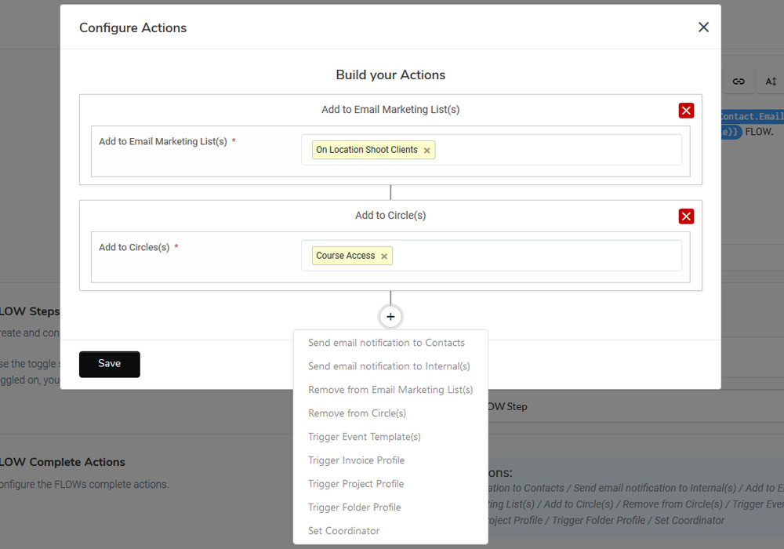The height and width of the screenshot is (549, 784).
Task: Open the Email Marketing List(s) selection field
Action: point(557,150)
